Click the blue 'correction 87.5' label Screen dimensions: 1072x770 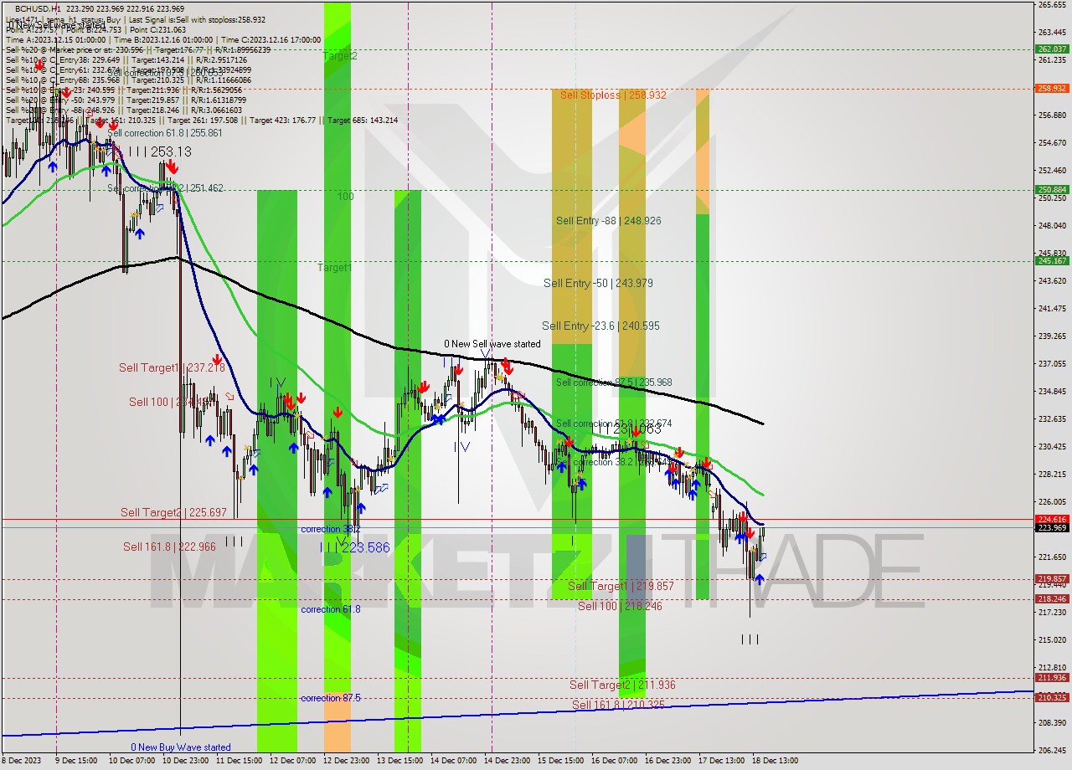[x=331, y=698]
